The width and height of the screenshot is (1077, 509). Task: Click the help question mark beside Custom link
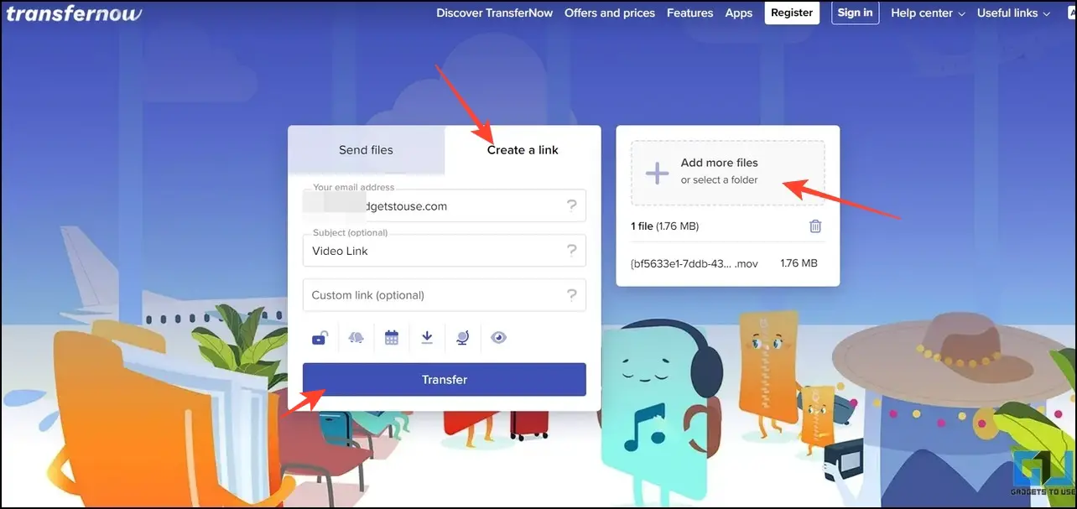(572, 295)
